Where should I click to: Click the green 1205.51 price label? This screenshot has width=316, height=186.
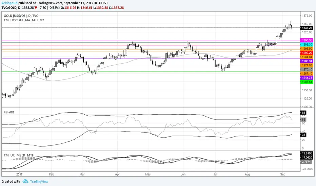[x=307, y=82]
